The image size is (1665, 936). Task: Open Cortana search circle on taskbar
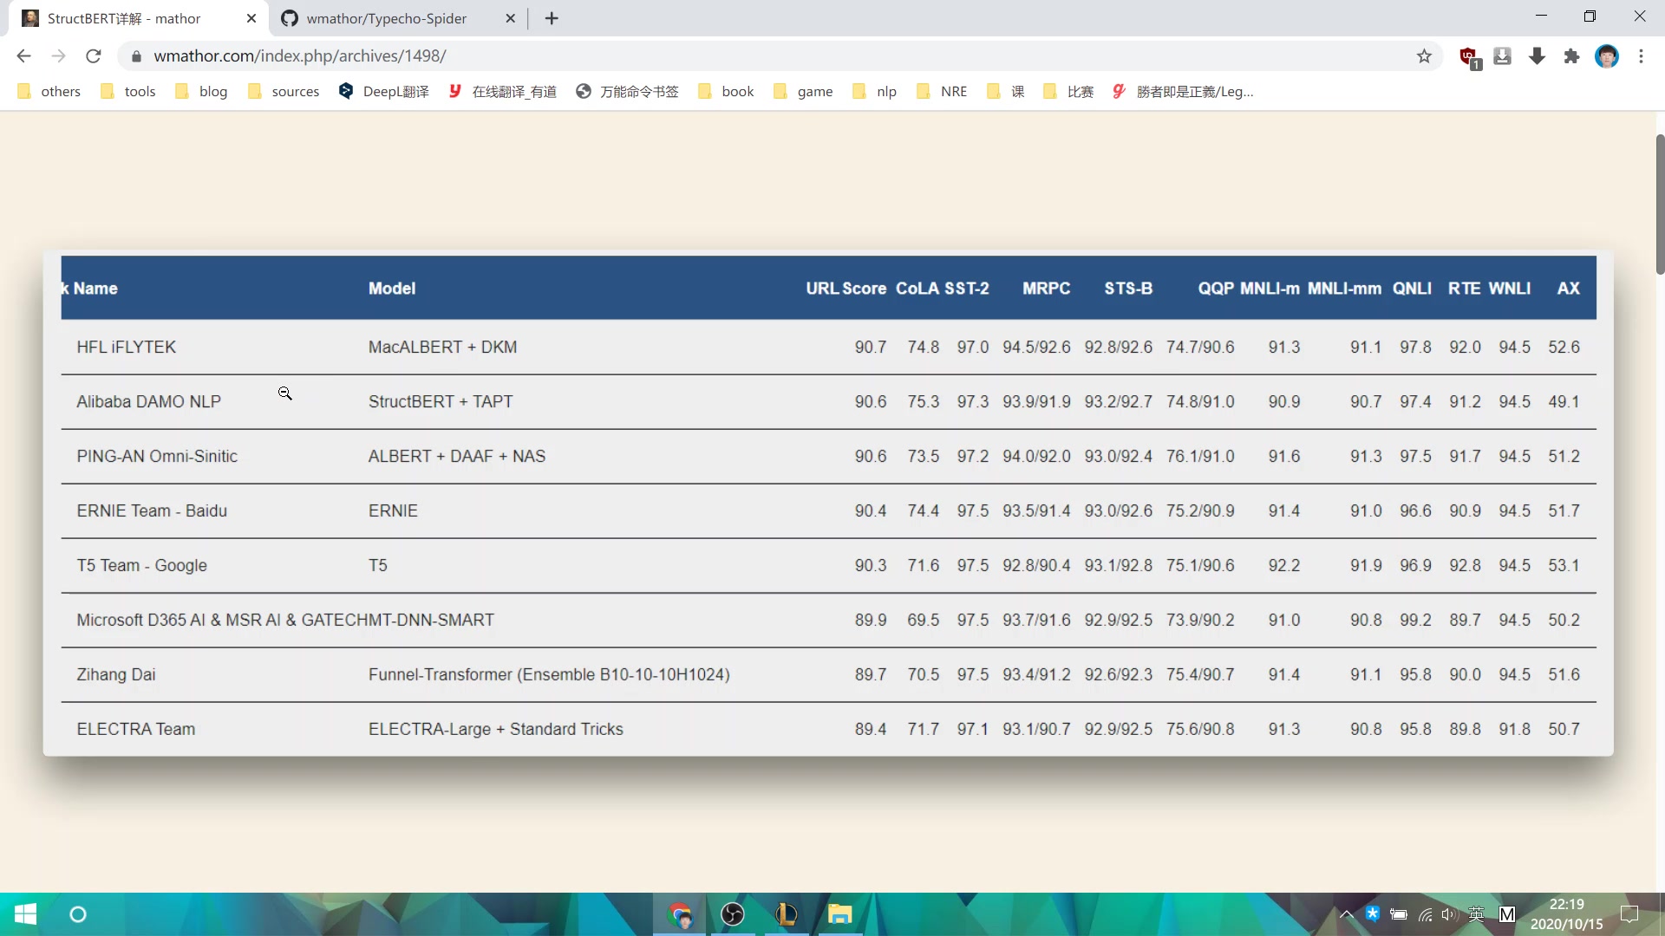click(78, 914)
